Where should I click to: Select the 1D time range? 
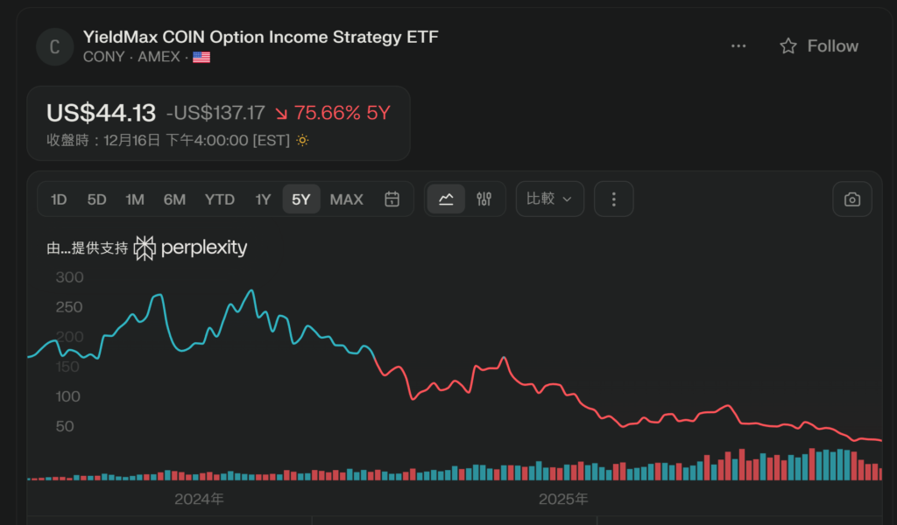[x=59, y=199]
